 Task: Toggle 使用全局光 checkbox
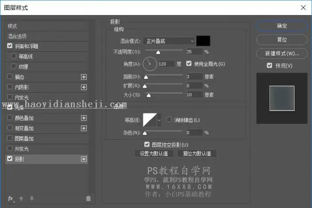coord(189,64)
